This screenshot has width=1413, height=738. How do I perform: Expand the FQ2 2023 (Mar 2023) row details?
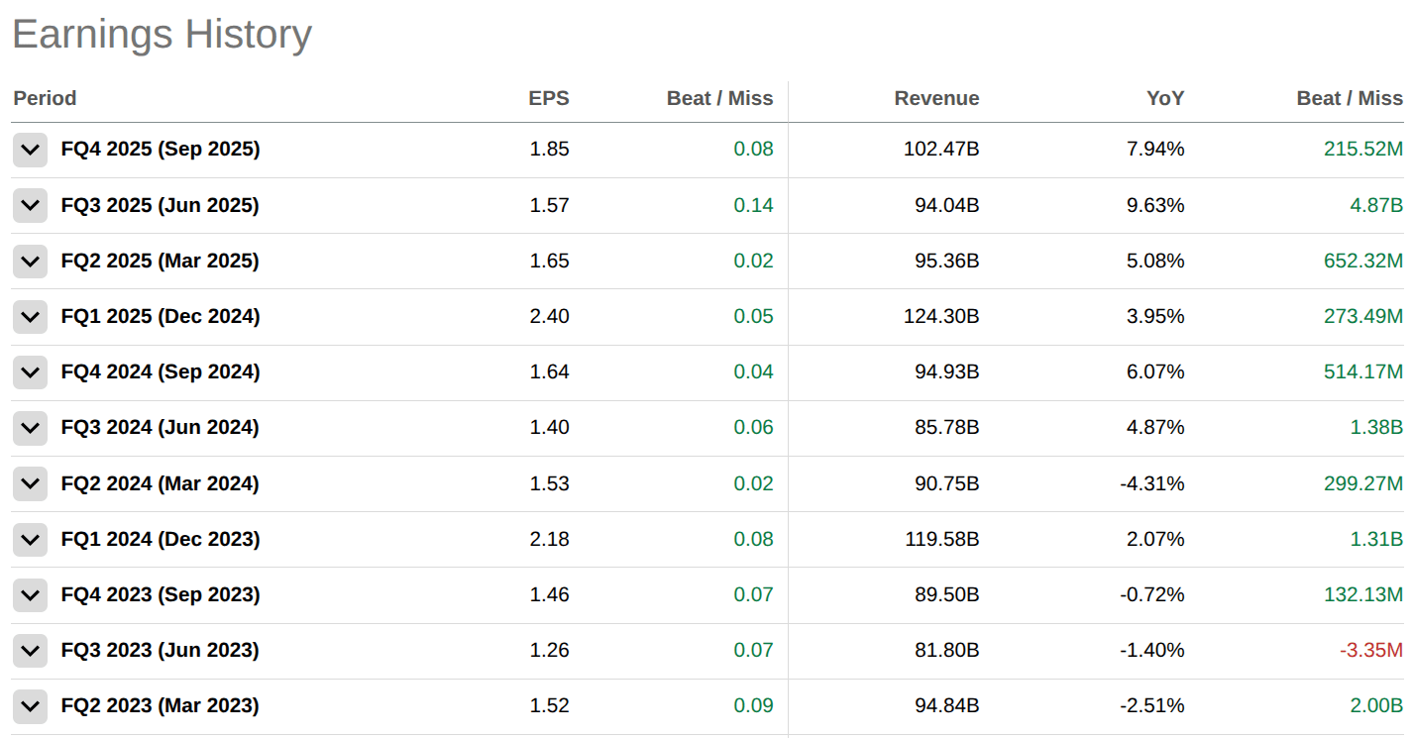coord(30,705)
